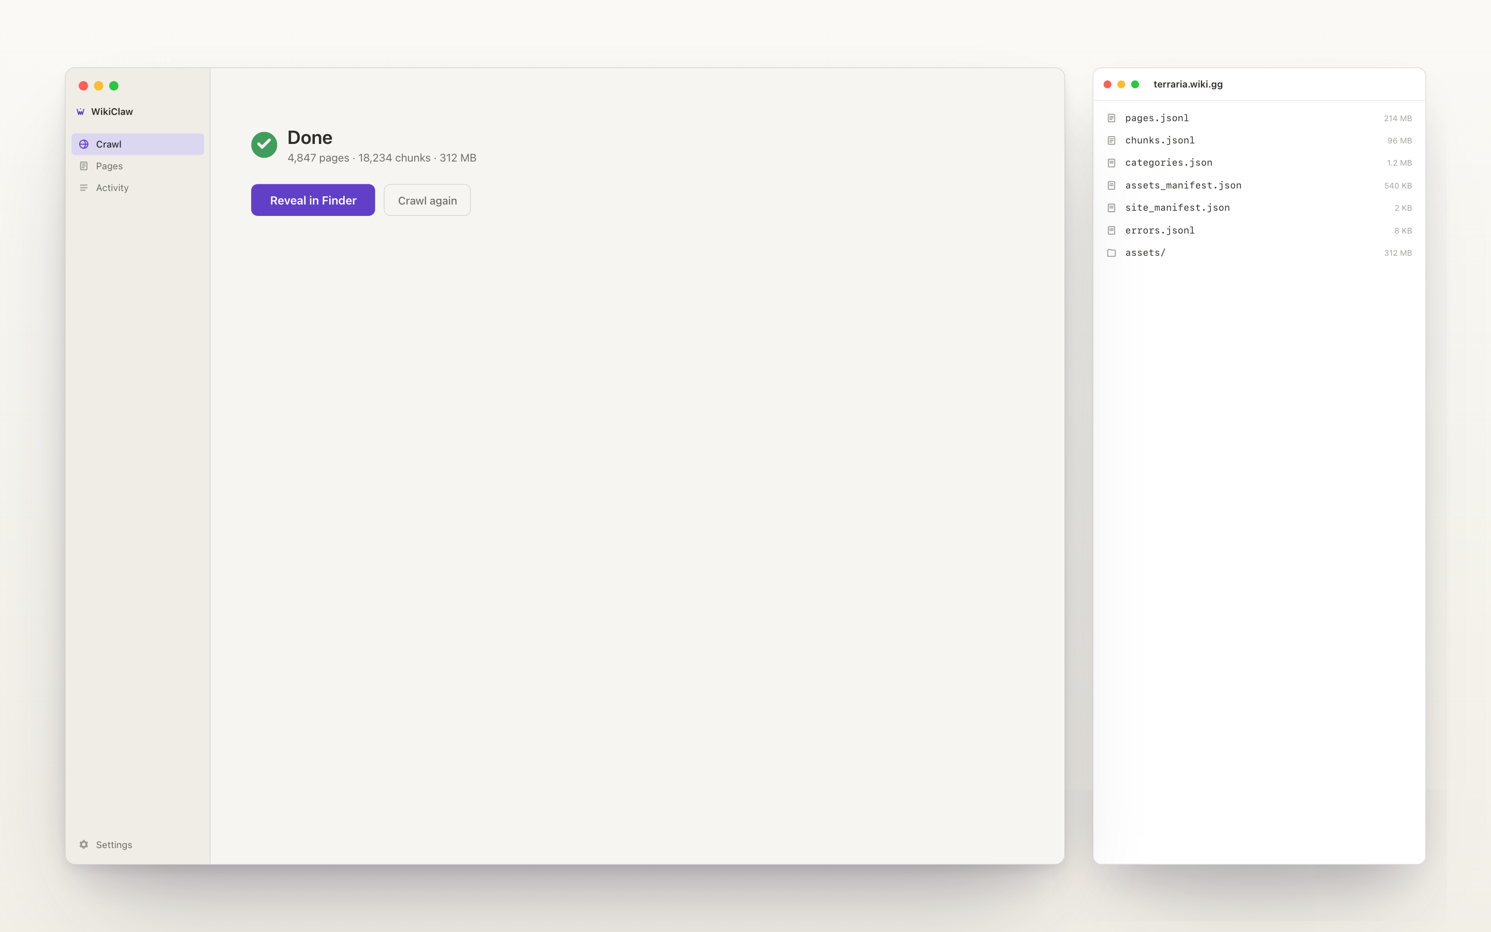Click the Activity list icon in sidebar
The width and height of the screenshot is (1491, 932).
(84, 187)
